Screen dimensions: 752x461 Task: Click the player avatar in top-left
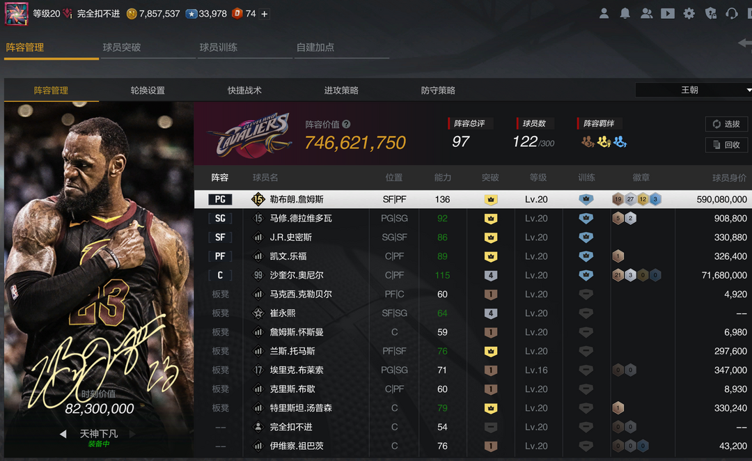click(x=16, y=14)
